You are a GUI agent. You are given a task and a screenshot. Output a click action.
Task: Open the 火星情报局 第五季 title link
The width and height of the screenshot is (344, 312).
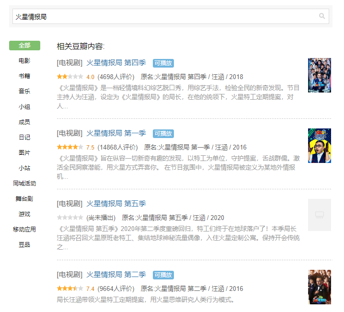pyautogui.click(x=116, y=204)
